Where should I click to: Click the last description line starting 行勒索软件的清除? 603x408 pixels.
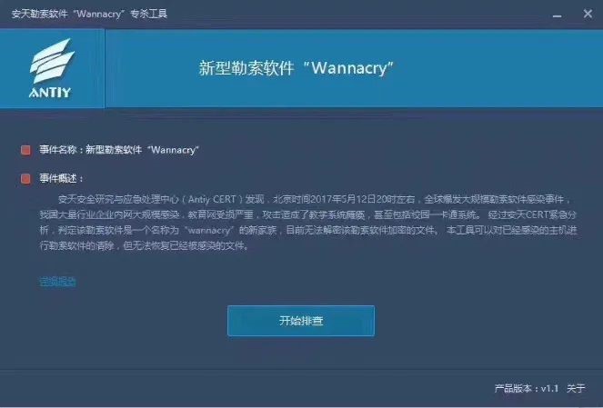click(x=145, y=245)
